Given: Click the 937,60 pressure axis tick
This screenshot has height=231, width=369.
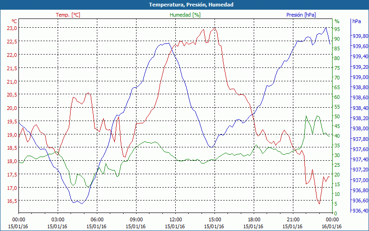Looking at the screenshot, I should 360,149.
